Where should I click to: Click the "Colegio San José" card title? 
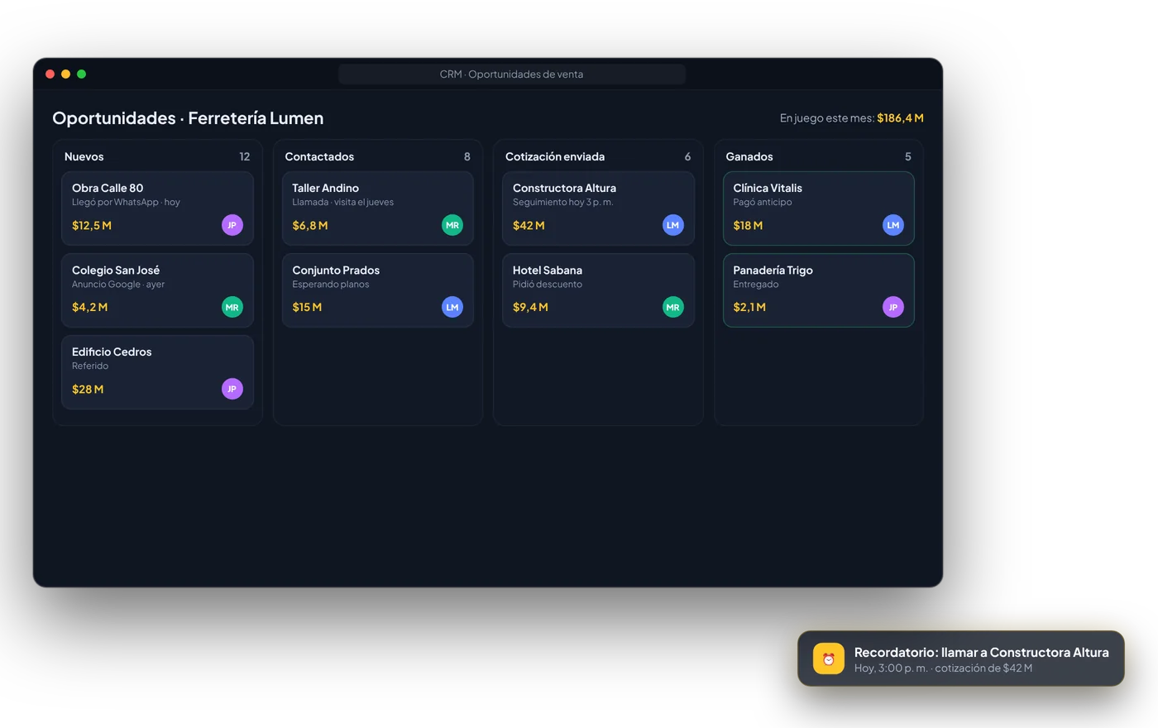[116, 270]
